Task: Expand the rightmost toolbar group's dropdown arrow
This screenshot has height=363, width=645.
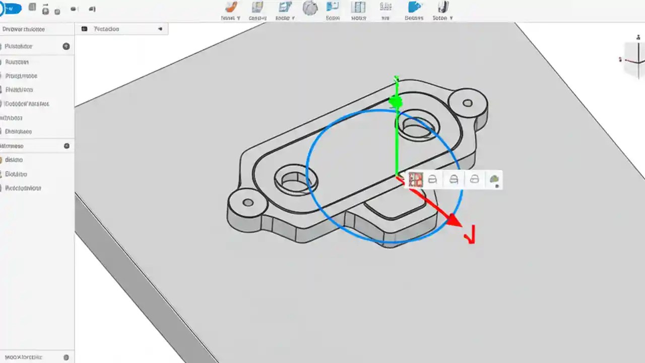Action: pos(451,17)
